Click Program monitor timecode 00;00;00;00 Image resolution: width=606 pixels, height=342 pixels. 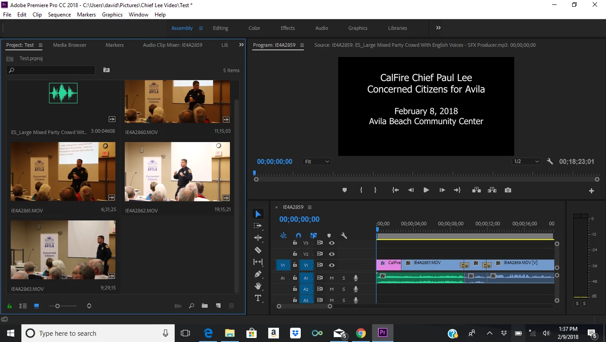point(274,162)
